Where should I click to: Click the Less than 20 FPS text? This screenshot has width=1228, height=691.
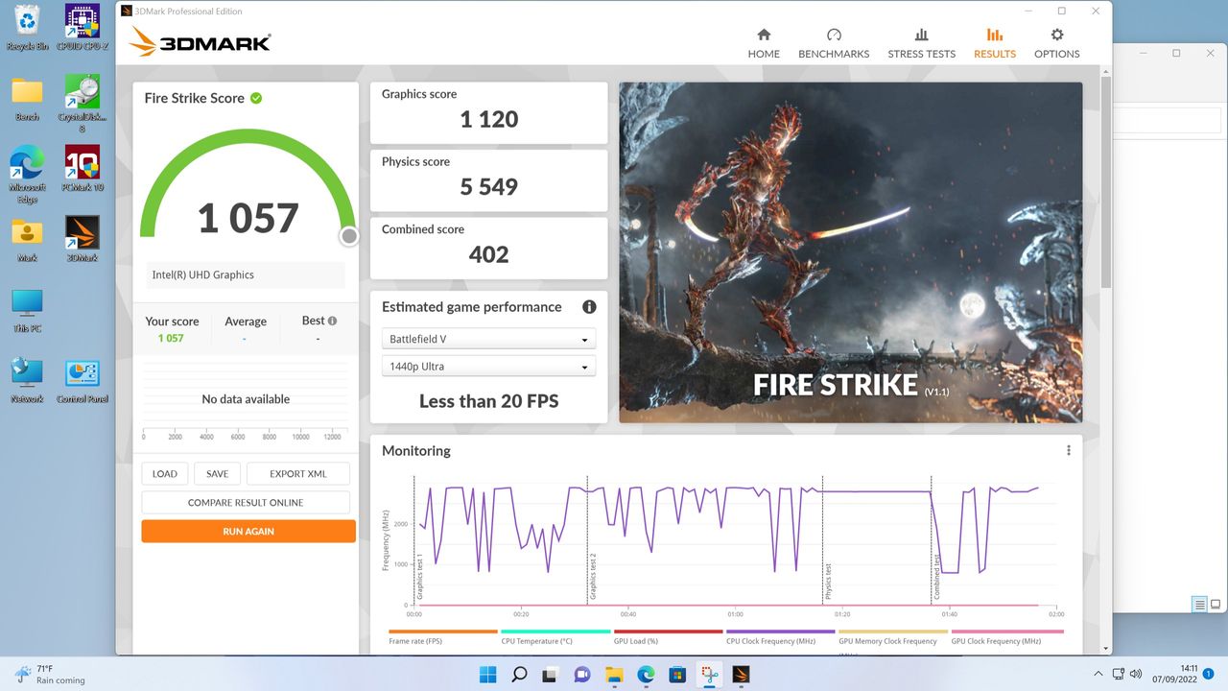coord(488,401)
